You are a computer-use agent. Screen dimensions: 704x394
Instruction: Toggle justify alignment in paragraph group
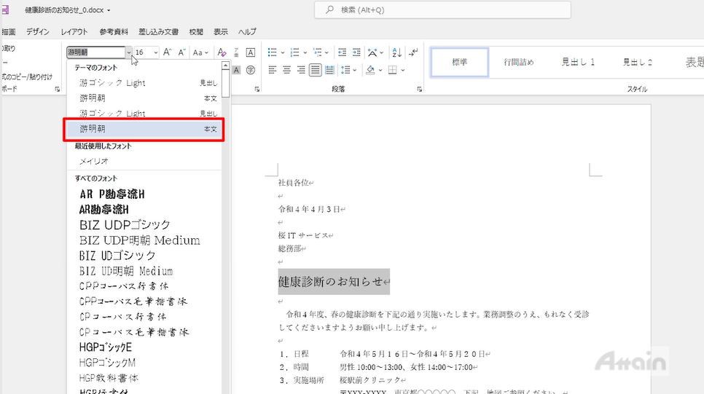[x=315, y=70]
